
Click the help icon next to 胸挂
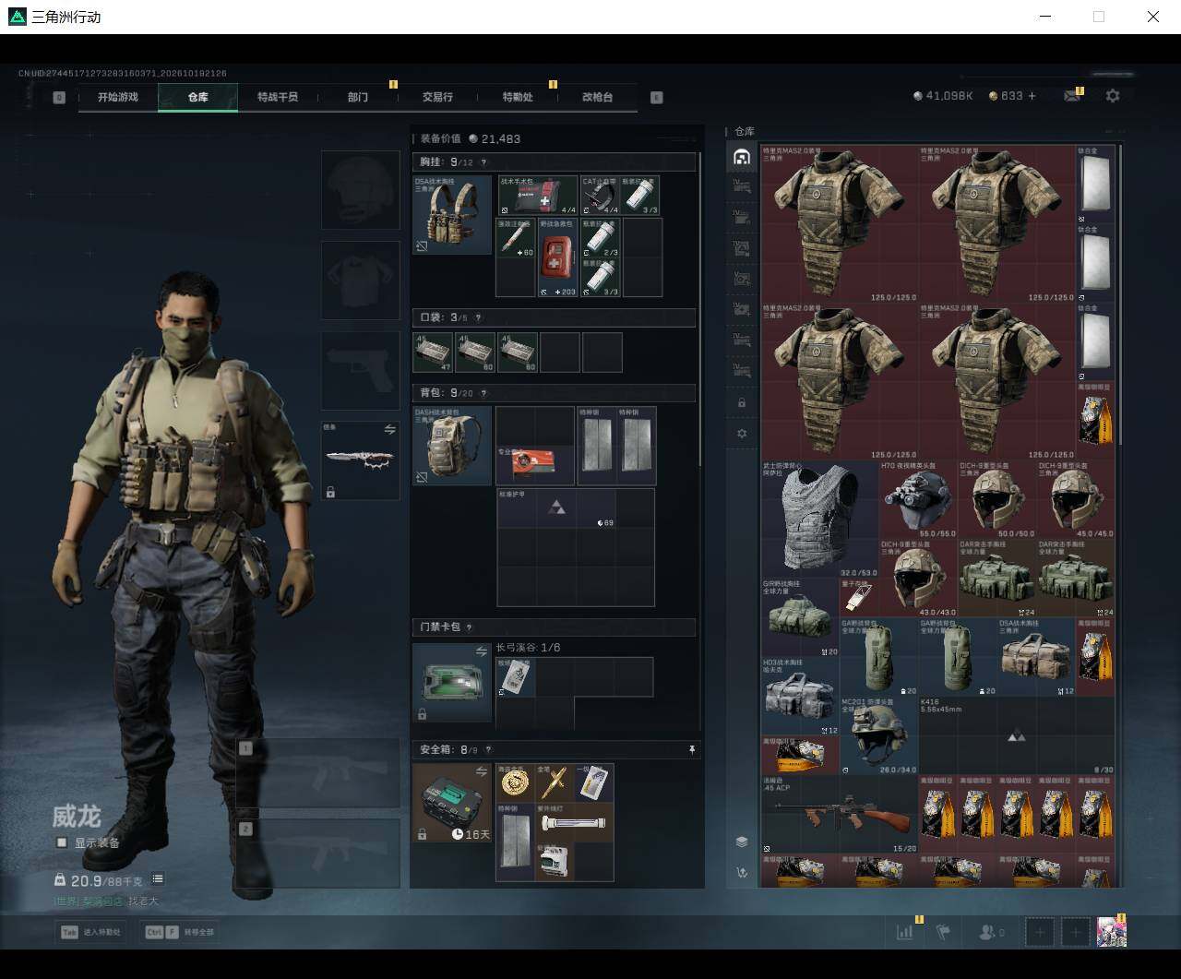(x=483, y=162)
